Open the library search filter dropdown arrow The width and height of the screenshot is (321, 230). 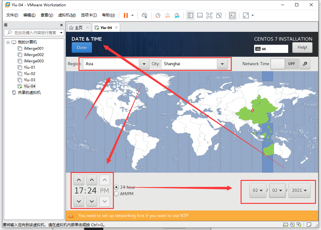click(61, 32)
